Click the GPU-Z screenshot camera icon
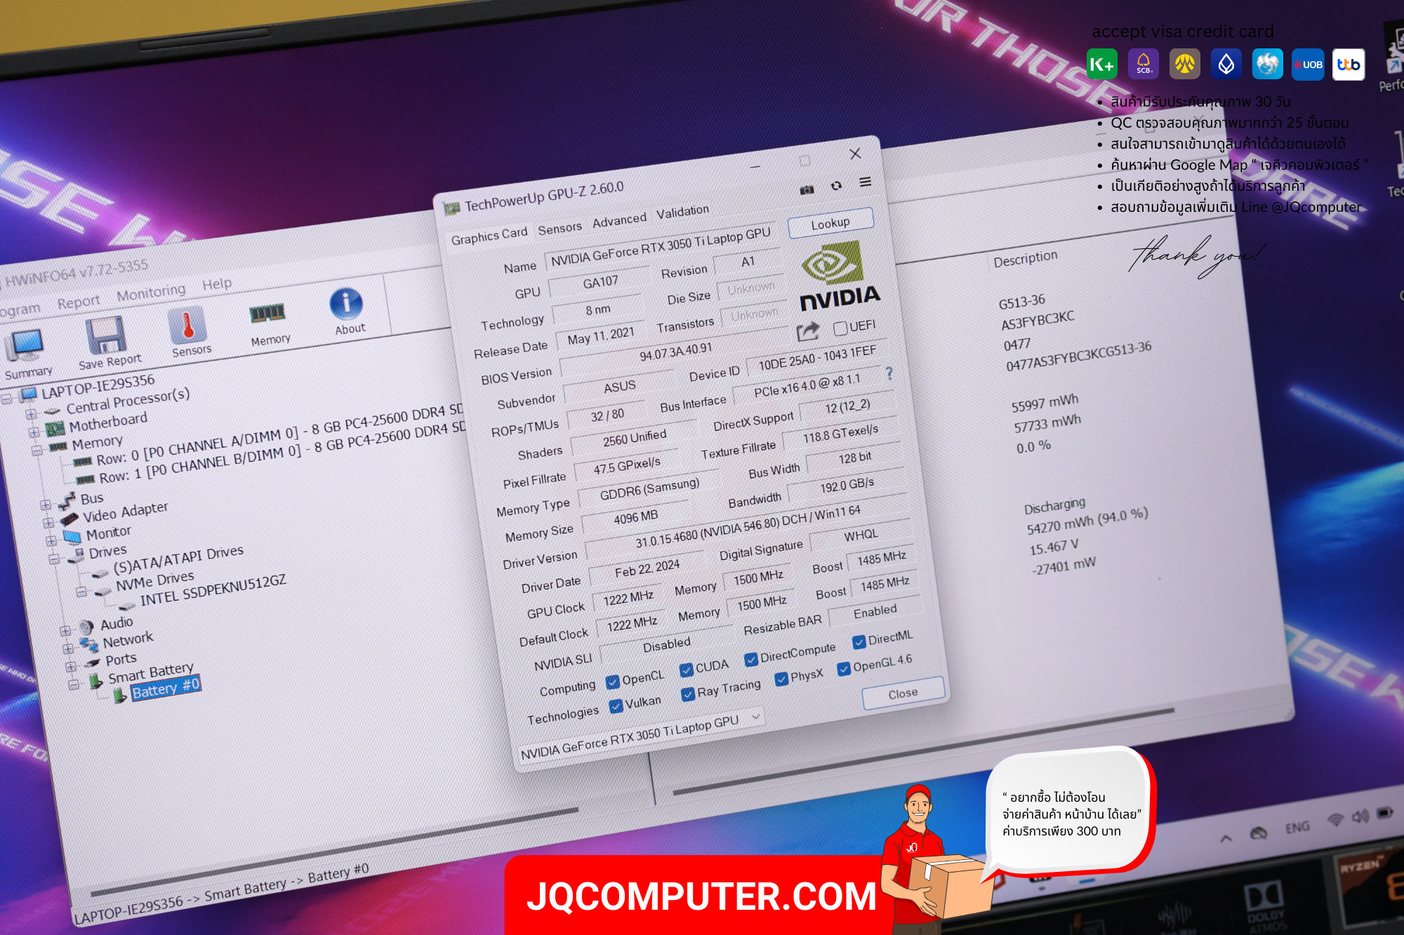 [807, 189]
